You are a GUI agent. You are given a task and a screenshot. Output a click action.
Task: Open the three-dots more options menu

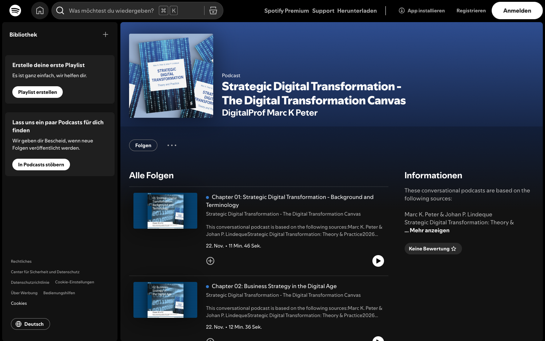coord(172,145)
